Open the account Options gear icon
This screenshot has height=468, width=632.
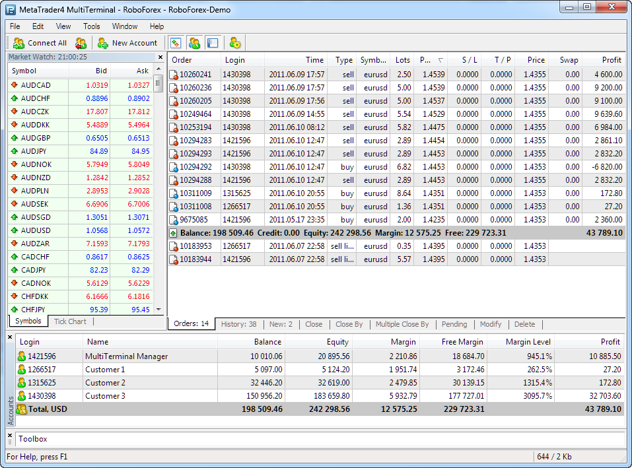coord(235,43)
